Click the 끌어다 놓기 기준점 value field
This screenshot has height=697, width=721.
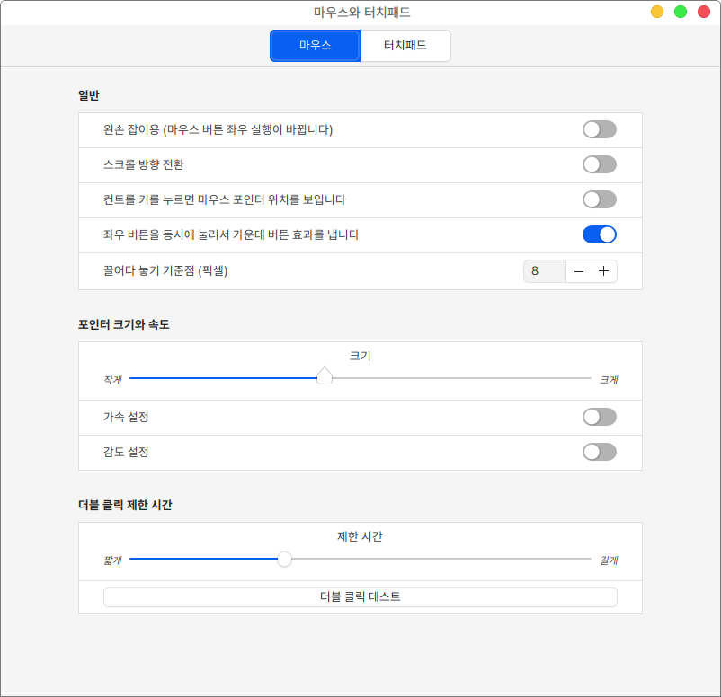point(545,271)
